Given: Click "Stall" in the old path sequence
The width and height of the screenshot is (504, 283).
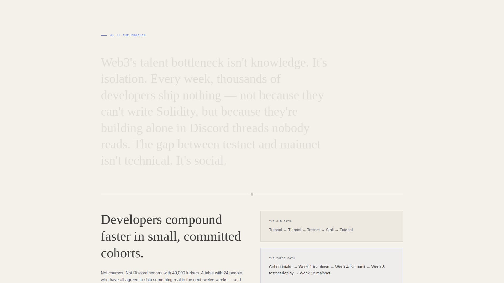Looking at the screenshot, I should click(330, 230).
